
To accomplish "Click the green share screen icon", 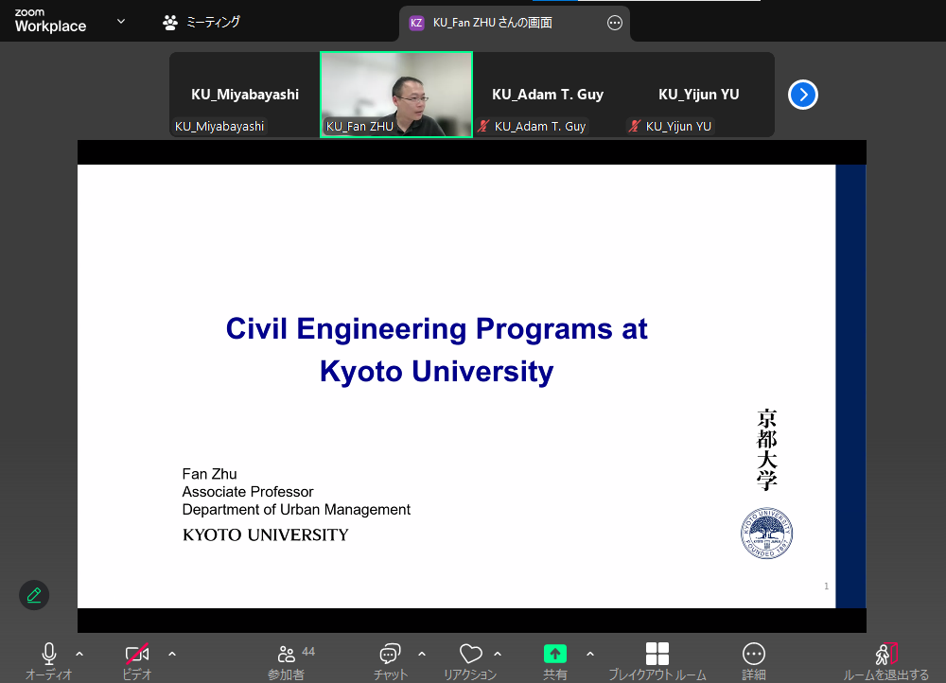I will [x=555, y=654].
